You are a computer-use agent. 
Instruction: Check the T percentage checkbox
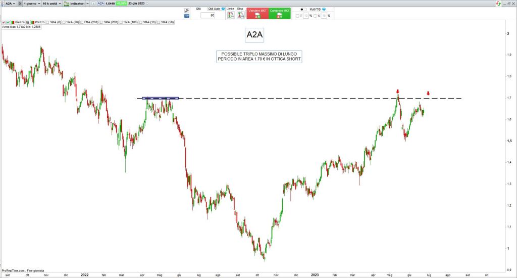[x=297, y=16]
